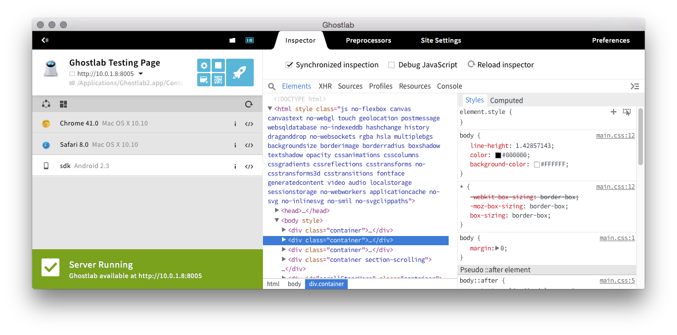Click Reload inspector label
677x335 pixels.
(506, 64)
